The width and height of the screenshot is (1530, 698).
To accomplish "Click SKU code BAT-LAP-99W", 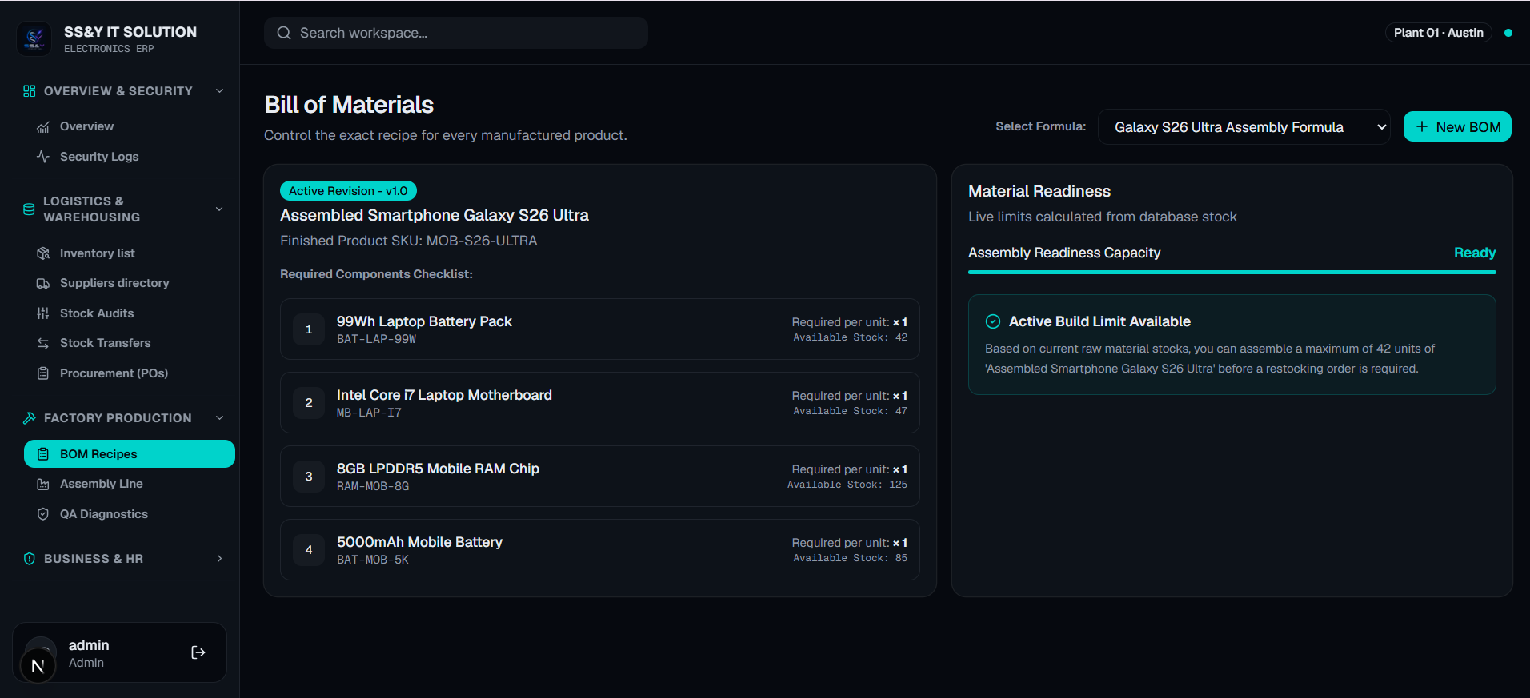I will click(x=376, y=339).
